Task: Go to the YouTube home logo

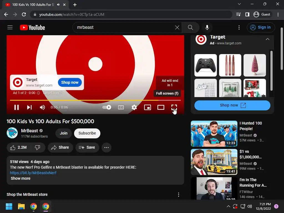Action: click(x=32, y=27)
